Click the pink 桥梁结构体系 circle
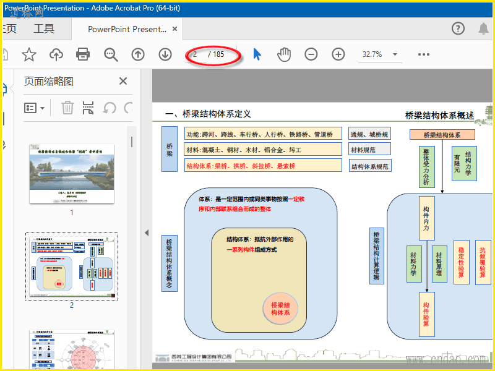This screenshot has height=371, width=495. click(x=280, y=309)
